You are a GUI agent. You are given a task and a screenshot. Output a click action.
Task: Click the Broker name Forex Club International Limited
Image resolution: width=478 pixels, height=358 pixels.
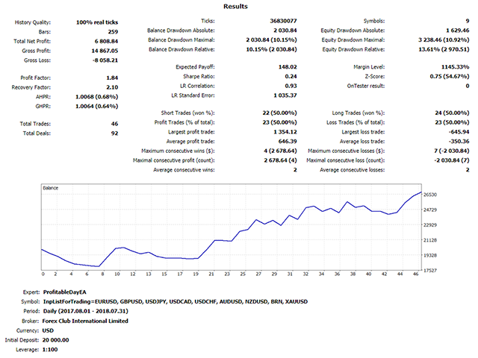click(85, 321)
